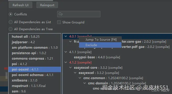Click the 4.1.1 [compile] version label

[x=80, y=52]
